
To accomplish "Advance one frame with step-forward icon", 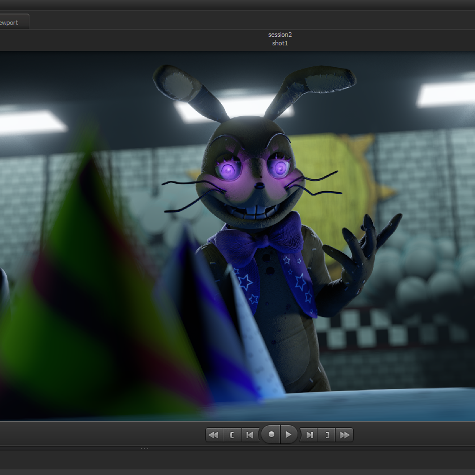I will [309, 435].
